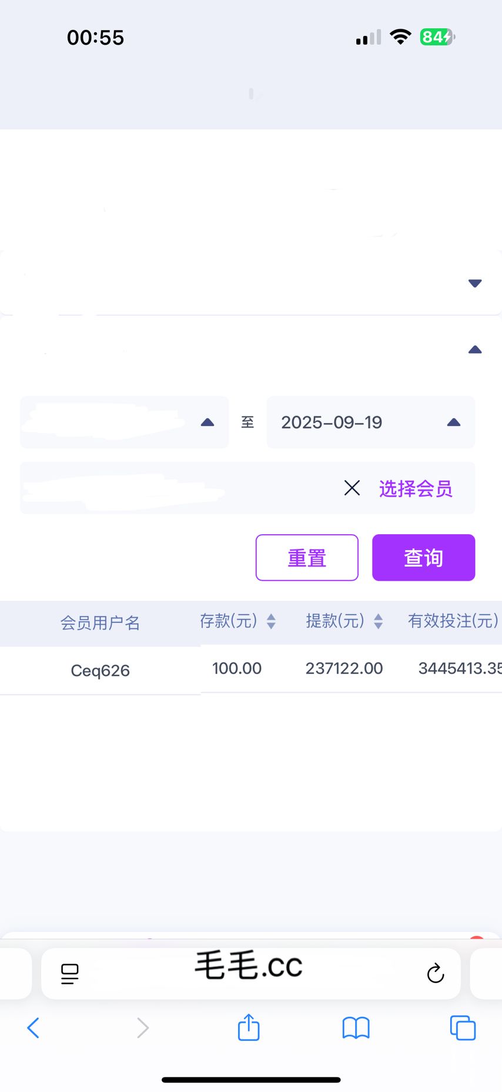Sort by 存款(元) column arrows
Image resolution: width=502 pixels, height=1092 pixels.
[271, 621]
